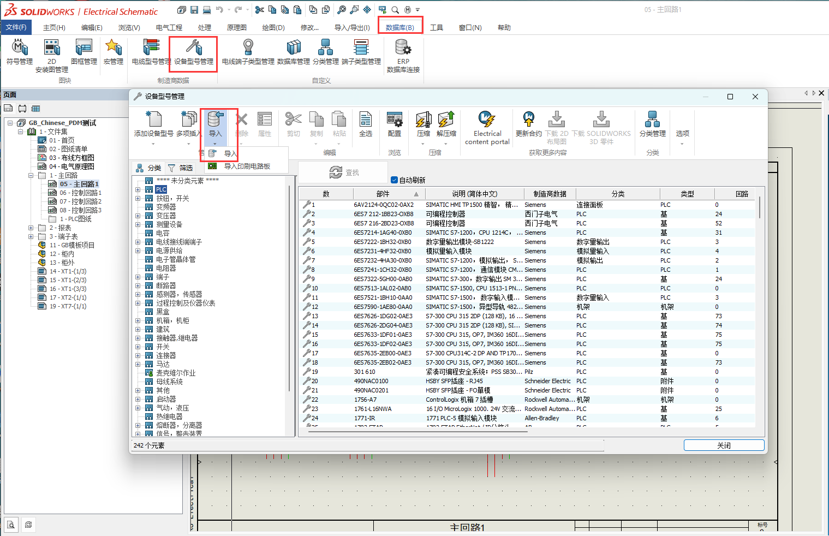829x536 pixels.
Task: Expand 2 - 报表 folder in tree
Action: coord(31,228)
